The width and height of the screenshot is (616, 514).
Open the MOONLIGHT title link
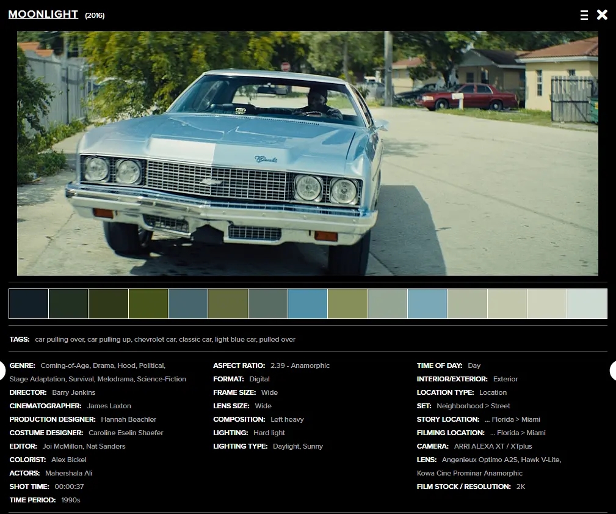click(43, 14)
